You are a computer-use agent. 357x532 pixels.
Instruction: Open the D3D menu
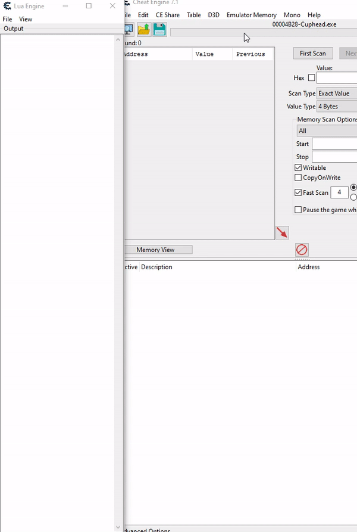[x=214, y=15]
